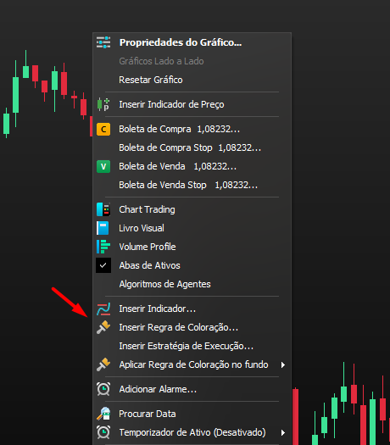Click the Inserir Indicador de Preço icon

(103, 104)
